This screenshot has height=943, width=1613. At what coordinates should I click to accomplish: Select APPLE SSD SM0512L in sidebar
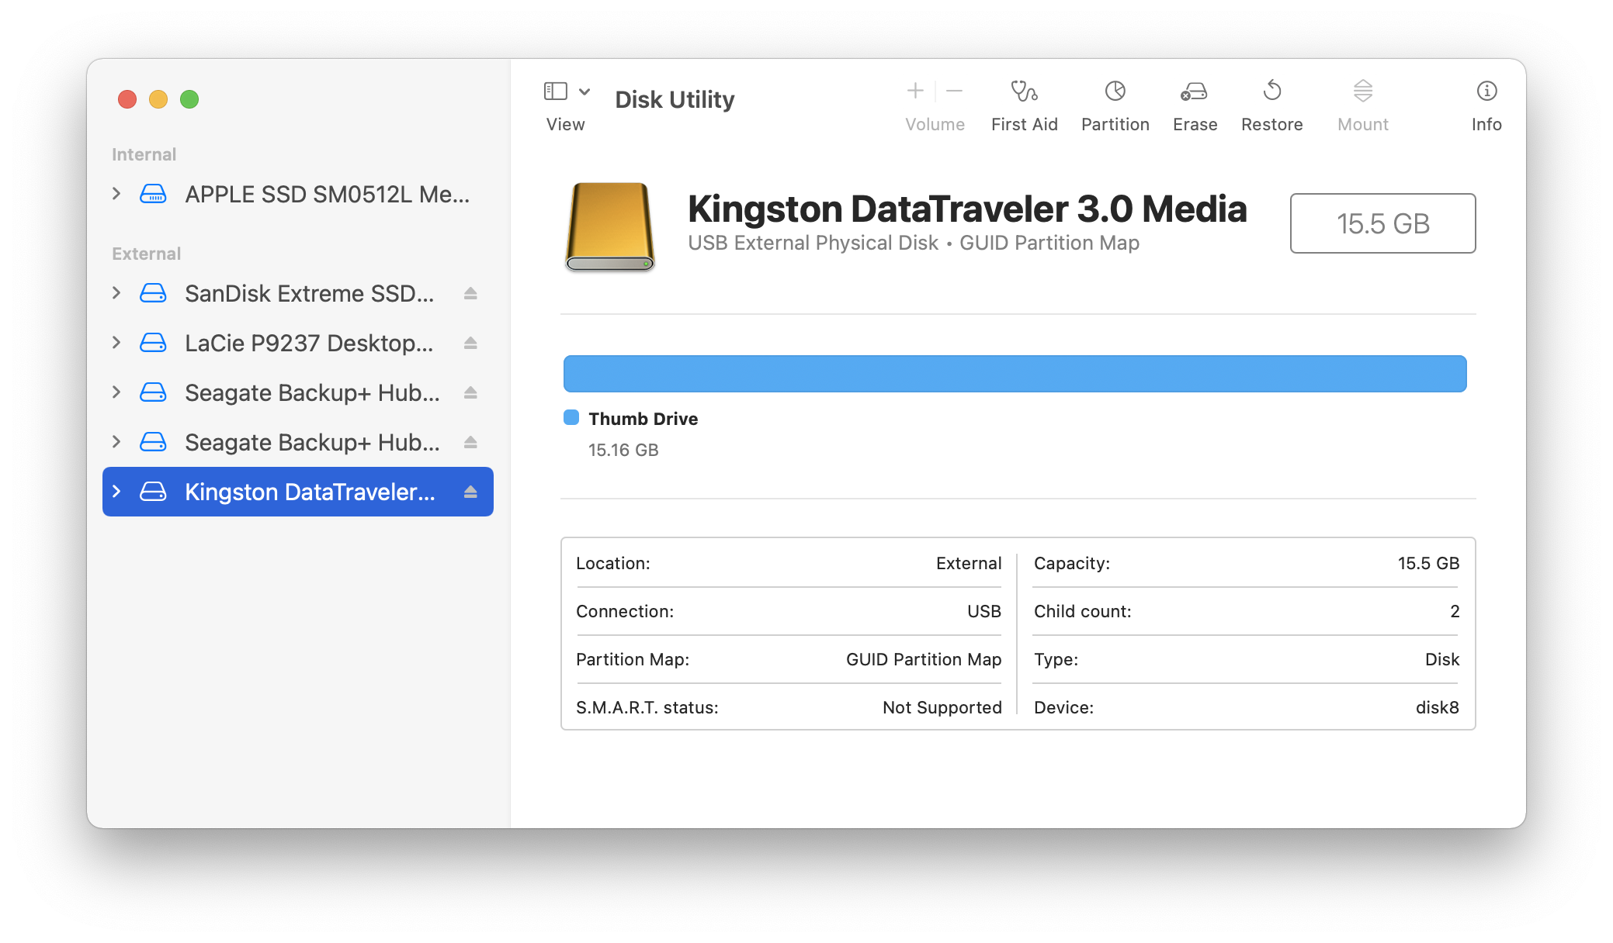298,194
